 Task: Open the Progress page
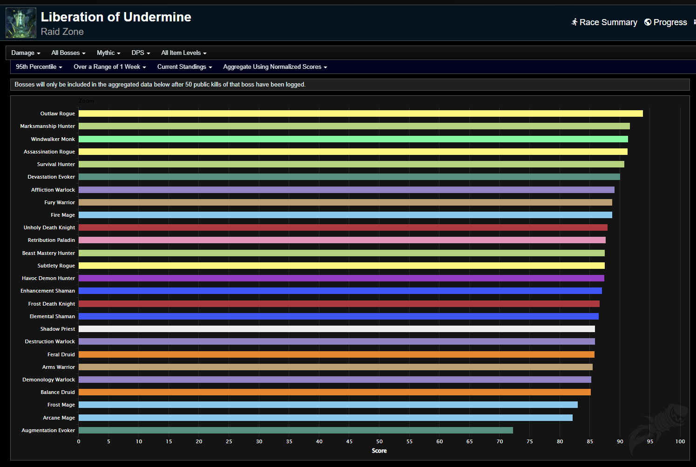tap(670, 22)
